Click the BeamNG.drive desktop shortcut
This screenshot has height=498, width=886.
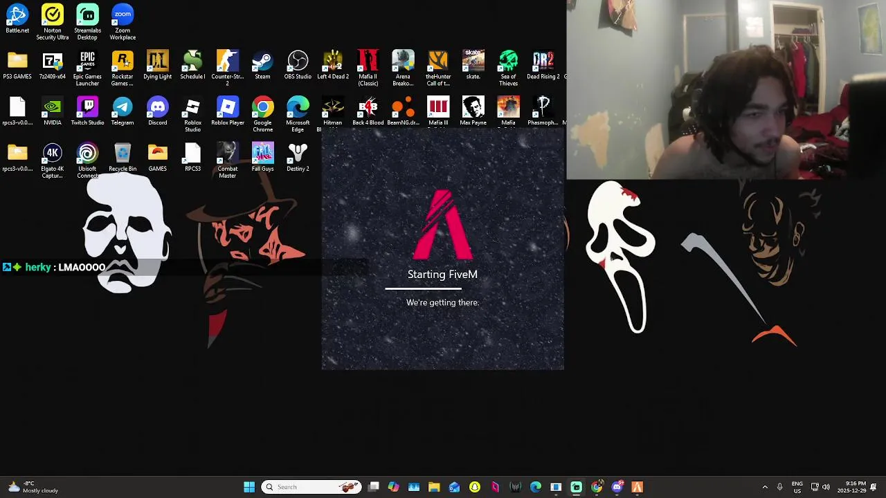pos(403,111)
